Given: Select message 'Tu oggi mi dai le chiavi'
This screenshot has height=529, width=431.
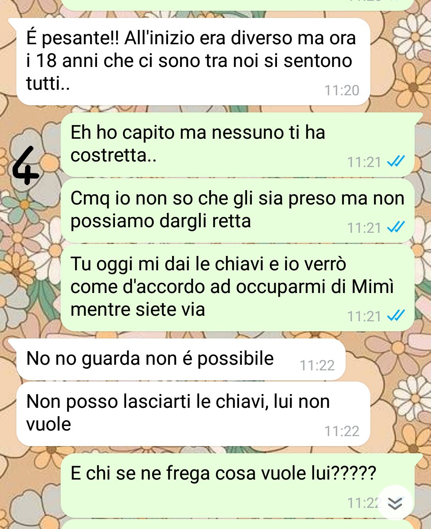Looking at the screenshot, I should point(237,287).
